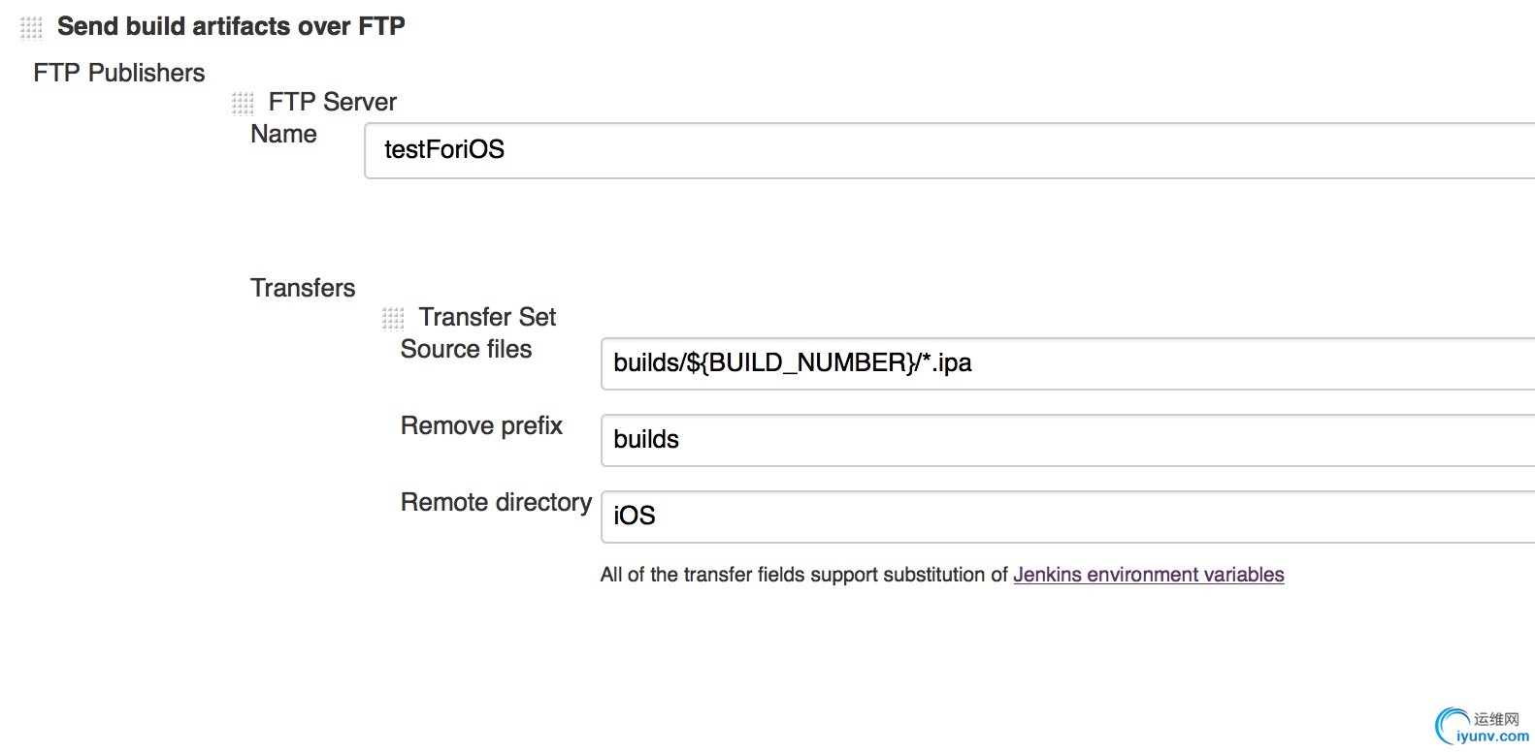Focus the Name field containing testForiOS
The width and height of the screenshot is (1535, 752).
[949, 150]
